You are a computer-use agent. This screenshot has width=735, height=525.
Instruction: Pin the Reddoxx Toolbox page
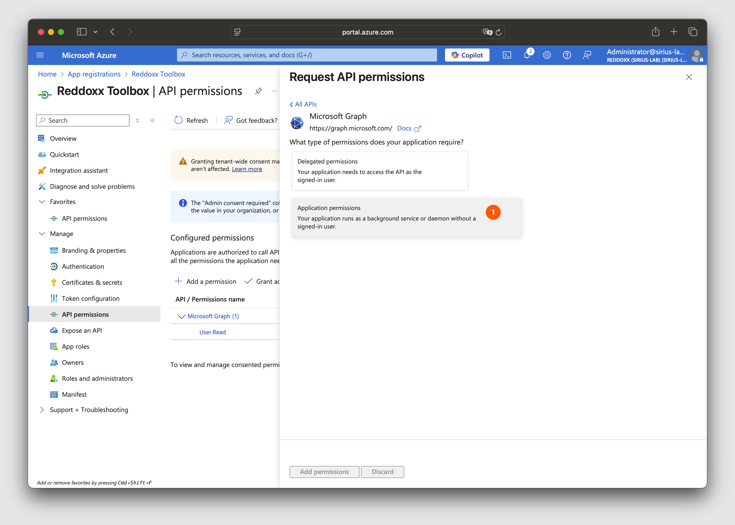(x=258, y=91)
